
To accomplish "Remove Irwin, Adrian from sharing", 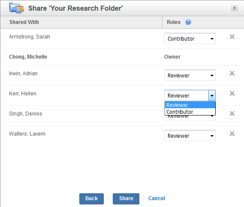I will (x=232, y=73).
